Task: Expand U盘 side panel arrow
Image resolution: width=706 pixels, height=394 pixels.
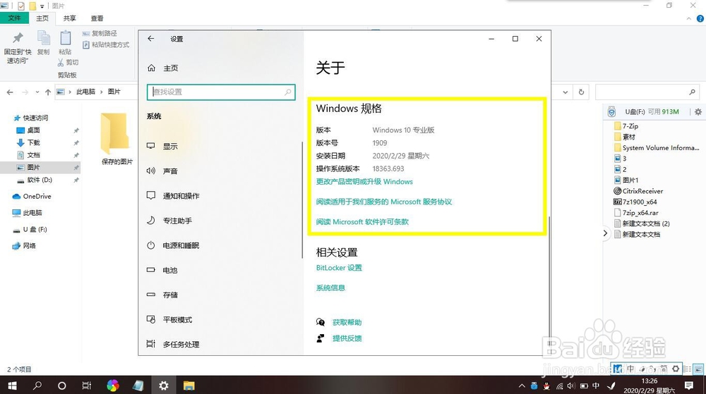Action: [605, 233]
